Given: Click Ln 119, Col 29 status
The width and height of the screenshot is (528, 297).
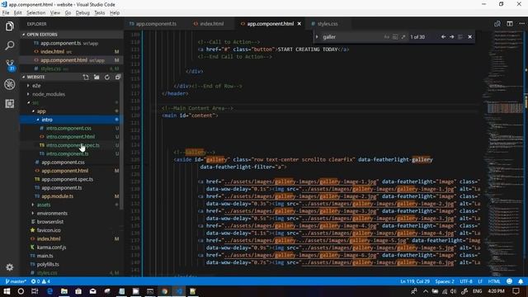Looking at the screenshot, I should tap(415, 281).
